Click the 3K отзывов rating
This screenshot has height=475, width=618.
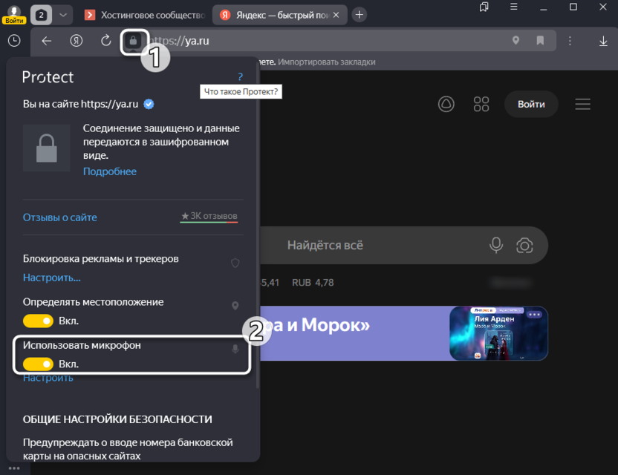(x=209, y=216)
